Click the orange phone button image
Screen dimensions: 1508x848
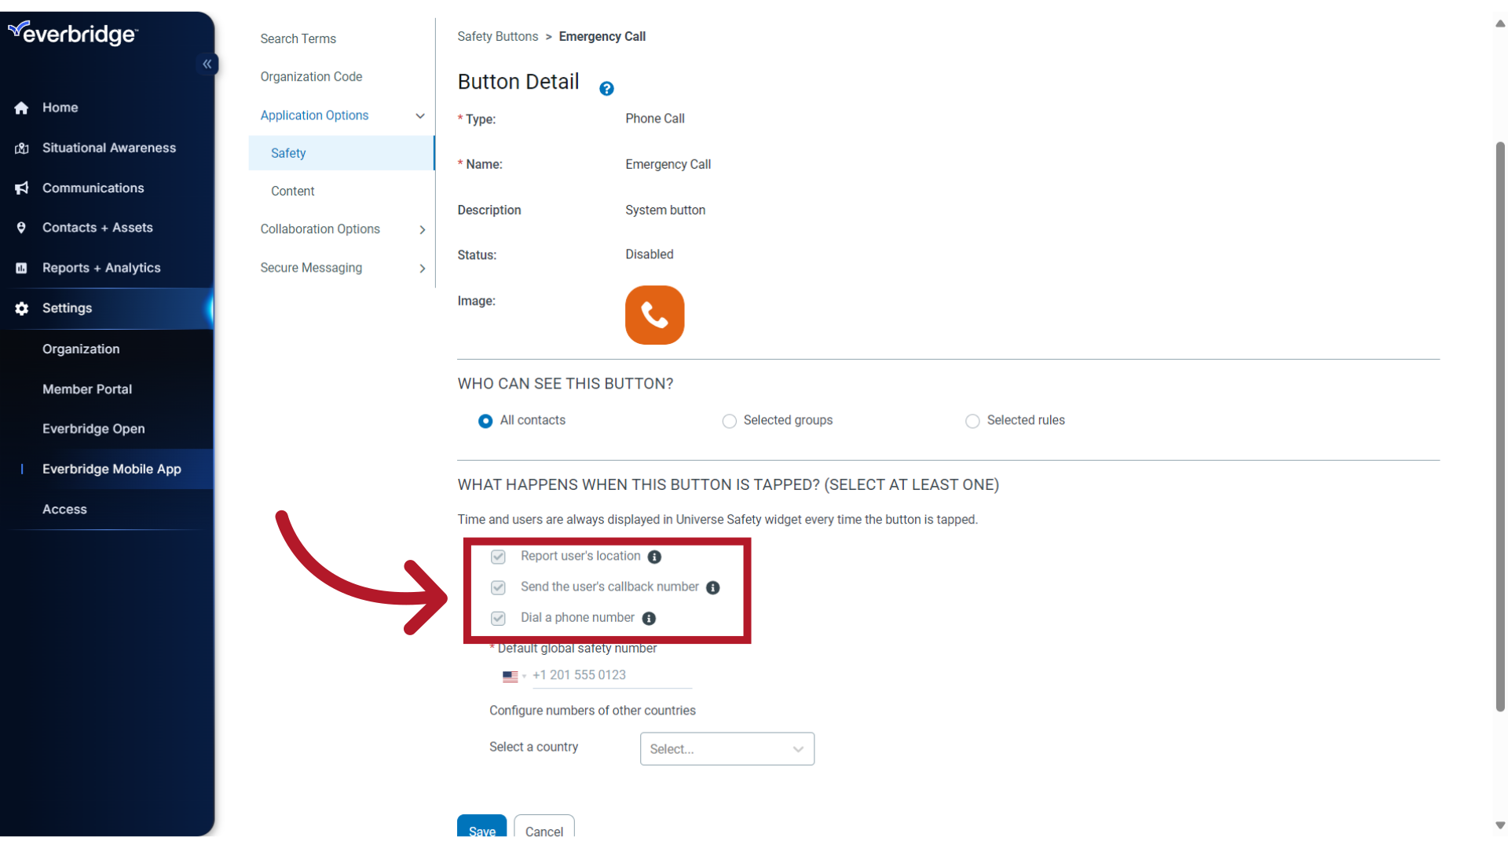[654, 315]
